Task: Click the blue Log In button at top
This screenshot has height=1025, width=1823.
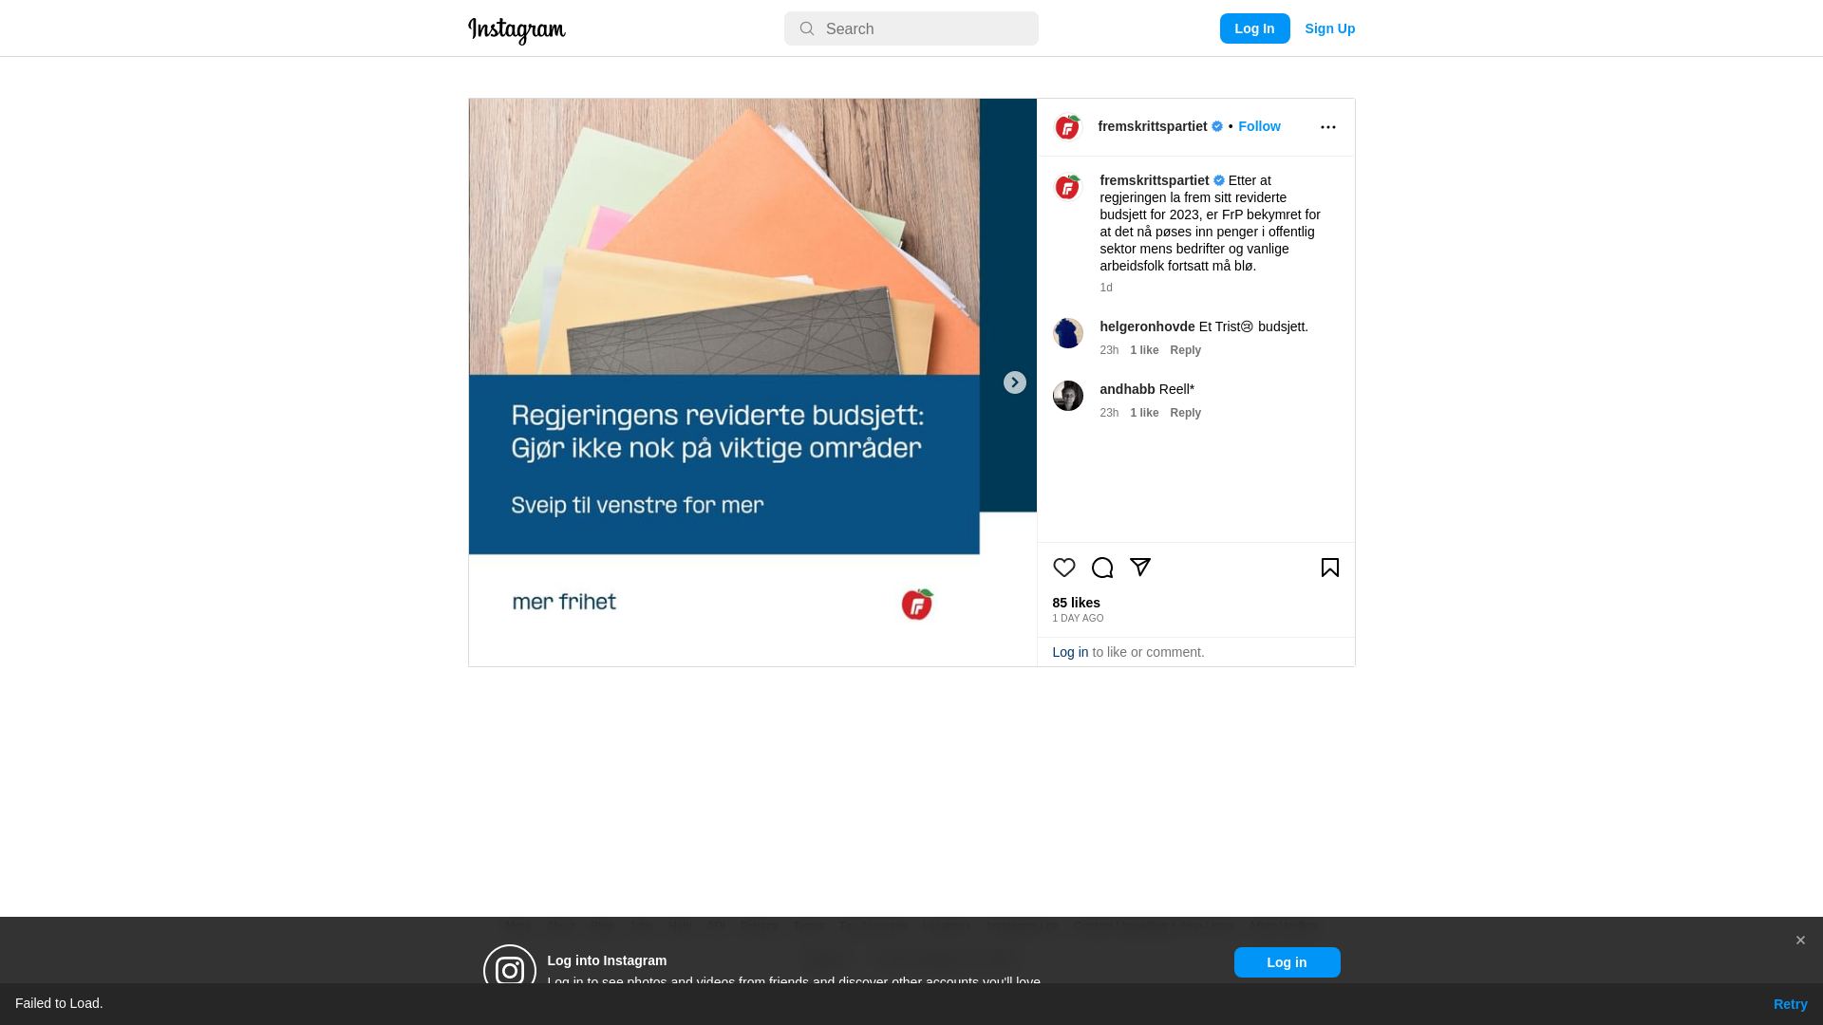Action: [1255, 28]
